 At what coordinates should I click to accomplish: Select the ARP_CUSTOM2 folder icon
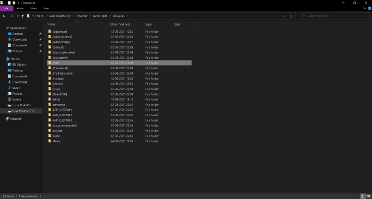[x=50, y=115]
